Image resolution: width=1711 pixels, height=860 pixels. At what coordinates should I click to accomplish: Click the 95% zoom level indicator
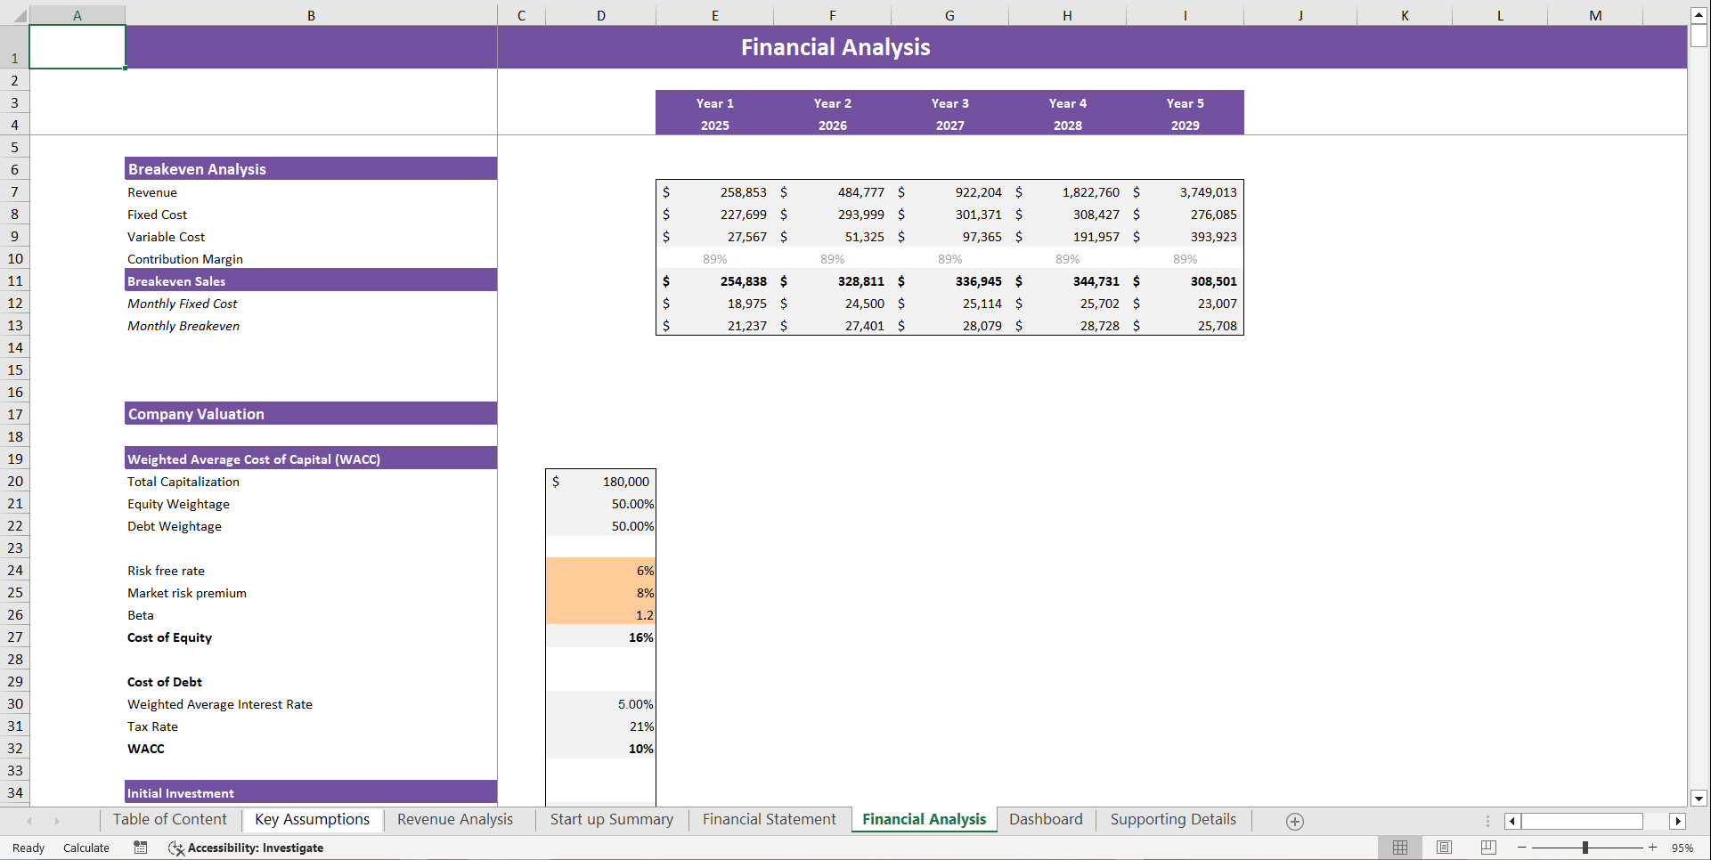[x=1682, y=848]
